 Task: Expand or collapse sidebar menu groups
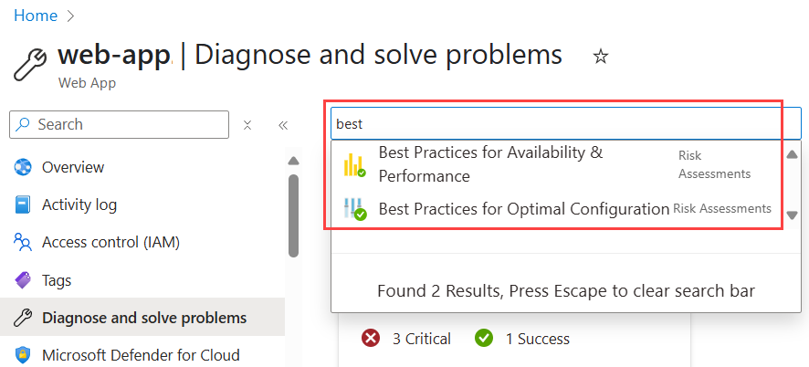[x=247, y=125]
